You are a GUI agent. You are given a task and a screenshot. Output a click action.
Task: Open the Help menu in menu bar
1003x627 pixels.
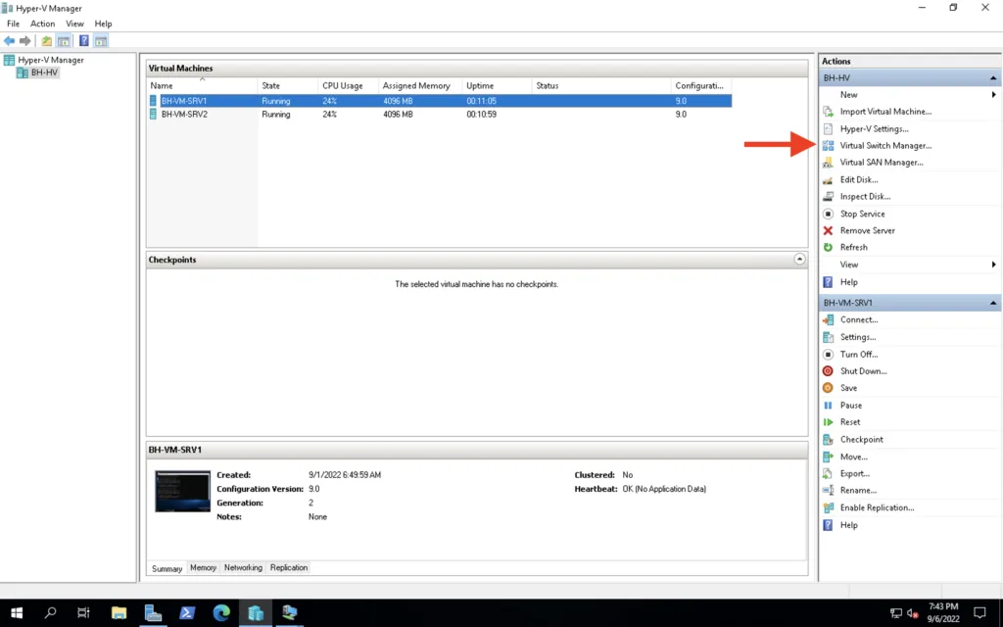tap(103, 24)
